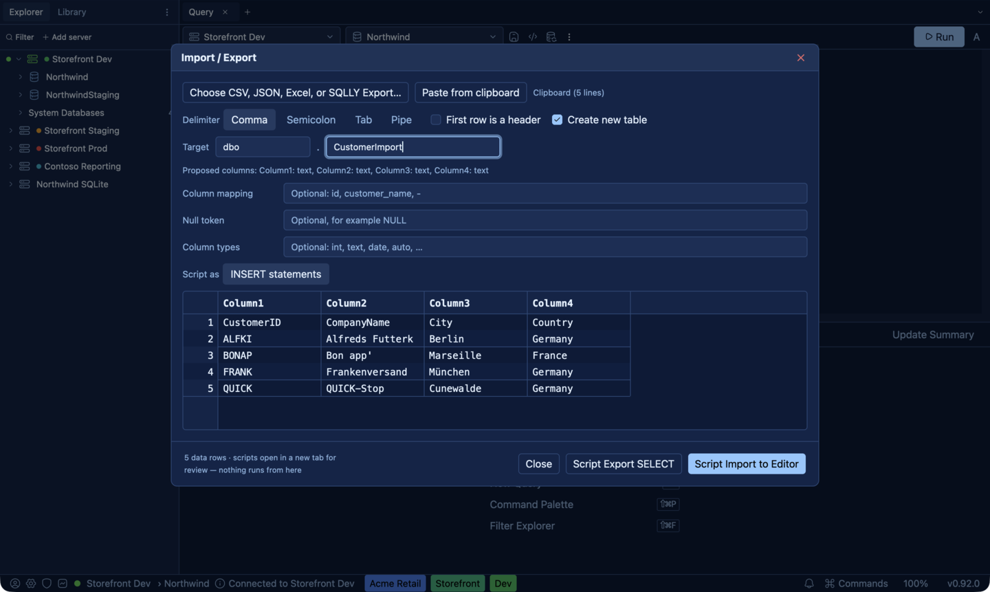Image resolution: width=990 pixels, height=592 pixels.
Task: Click the shield icon in status bar
Action: [x=47, y=583]
